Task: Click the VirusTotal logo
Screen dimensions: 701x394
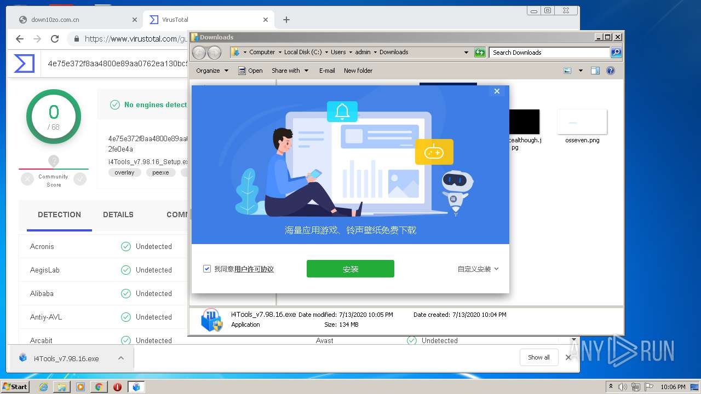Action: pyautogui.click(x=24, y=63)
